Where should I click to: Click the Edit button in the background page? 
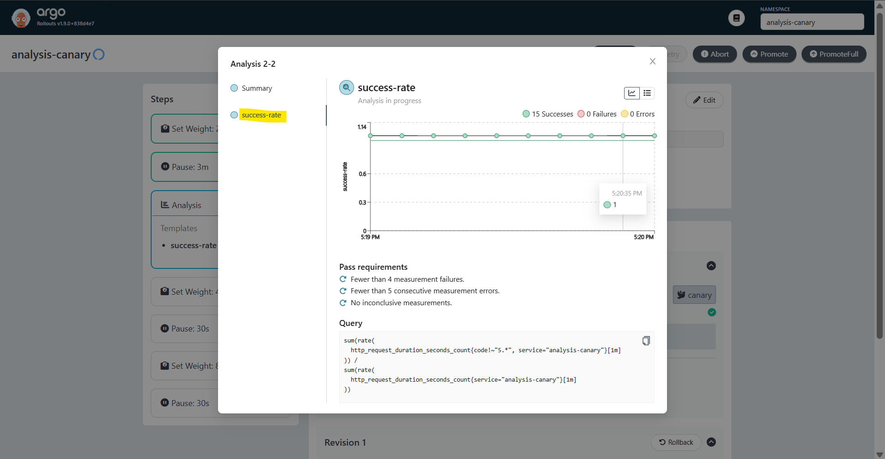point(704,100)
